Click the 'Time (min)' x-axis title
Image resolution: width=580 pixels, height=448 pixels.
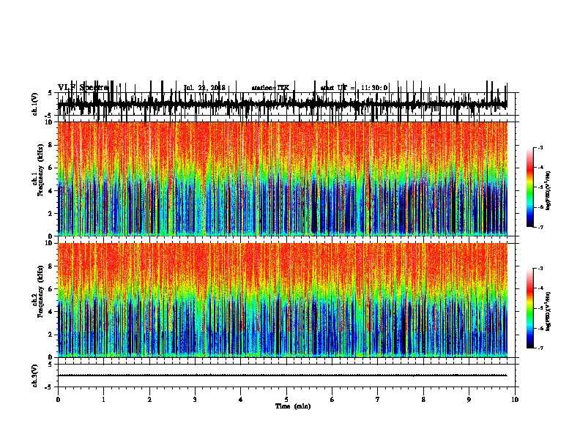click(x=293, y=406)
